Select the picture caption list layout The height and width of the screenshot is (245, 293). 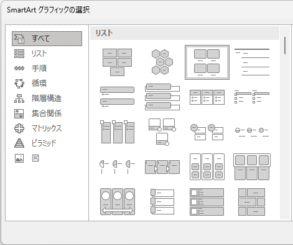[x=207, y=62]
